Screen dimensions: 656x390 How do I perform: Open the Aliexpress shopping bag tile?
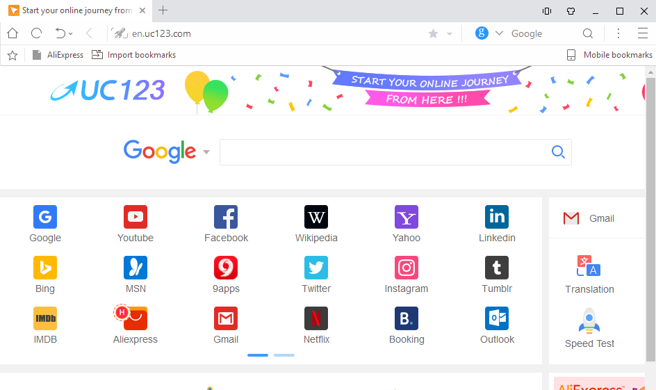(136, 325)
